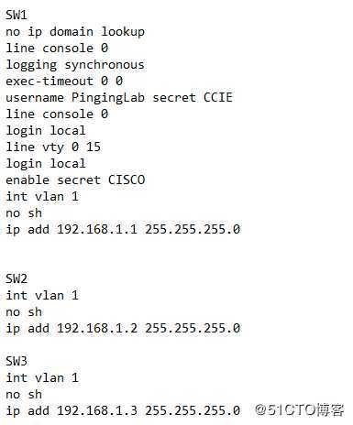
Task: Click the 'no sh' line under SW2
Action: coord(24,312)
